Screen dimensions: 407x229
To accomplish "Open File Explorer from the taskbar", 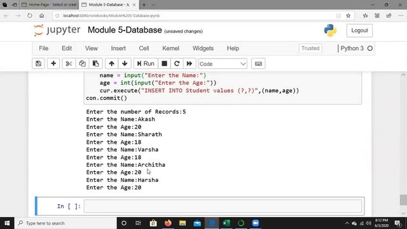I will 183,223.
